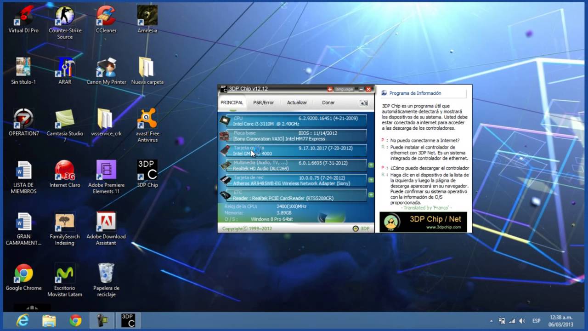Screen dimensions: 588x331
Task: Open the Actualizar tab
Action: click(297, 103)
